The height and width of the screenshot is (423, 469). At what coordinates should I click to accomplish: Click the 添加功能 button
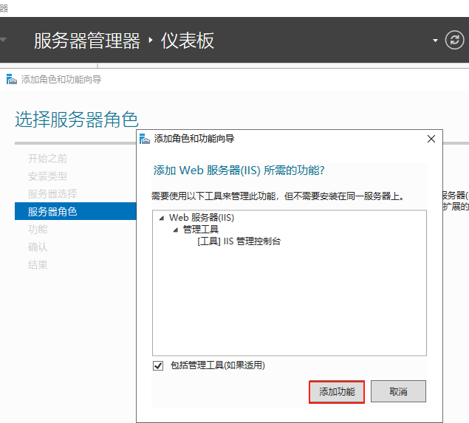337,391
